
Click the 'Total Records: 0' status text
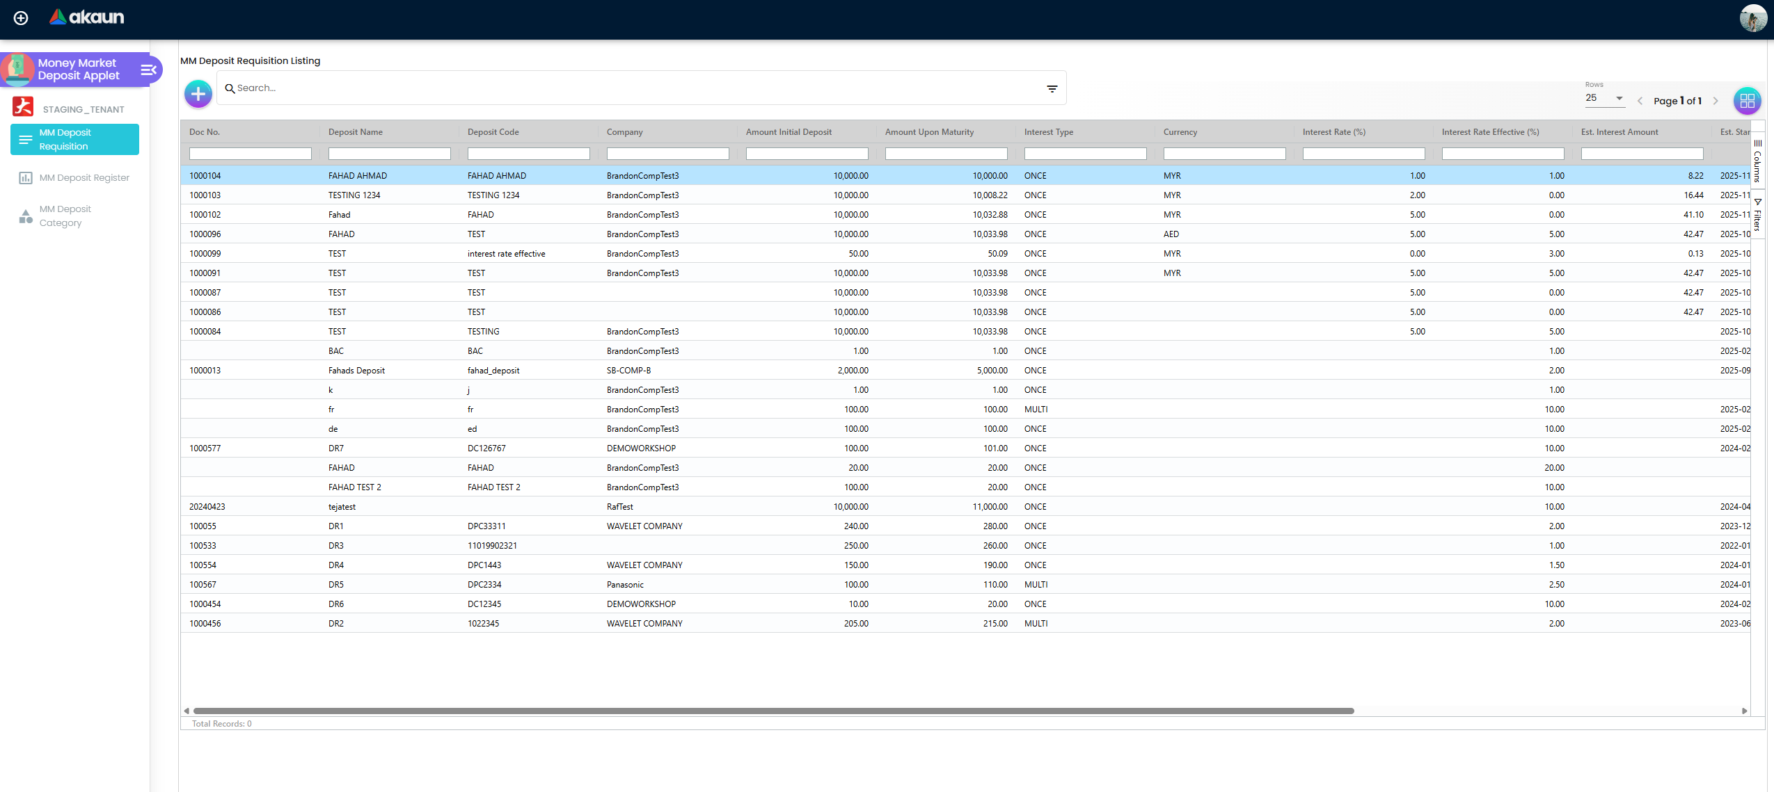(x=222, y=724)
